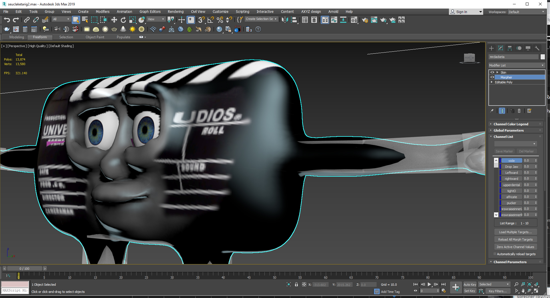The width and height of the screenshot is (550, 298).
Task: Open the Modify command panel tab
Action: 501,48
